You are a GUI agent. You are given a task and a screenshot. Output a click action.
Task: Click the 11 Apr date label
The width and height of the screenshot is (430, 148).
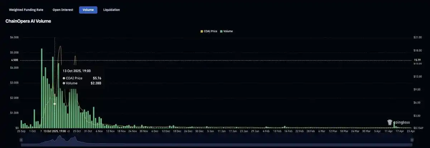[388, 131]
